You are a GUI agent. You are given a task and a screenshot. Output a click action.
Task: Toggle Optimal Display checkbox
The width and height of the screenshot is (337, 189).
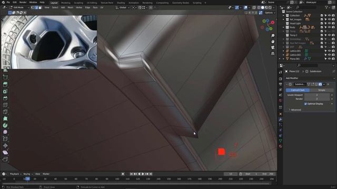click(305, 104)
